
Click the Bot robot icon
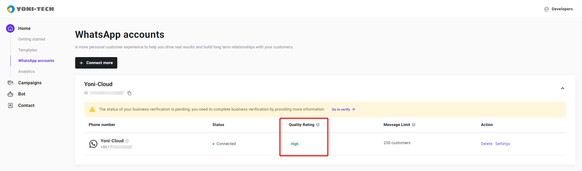(10, 94)
